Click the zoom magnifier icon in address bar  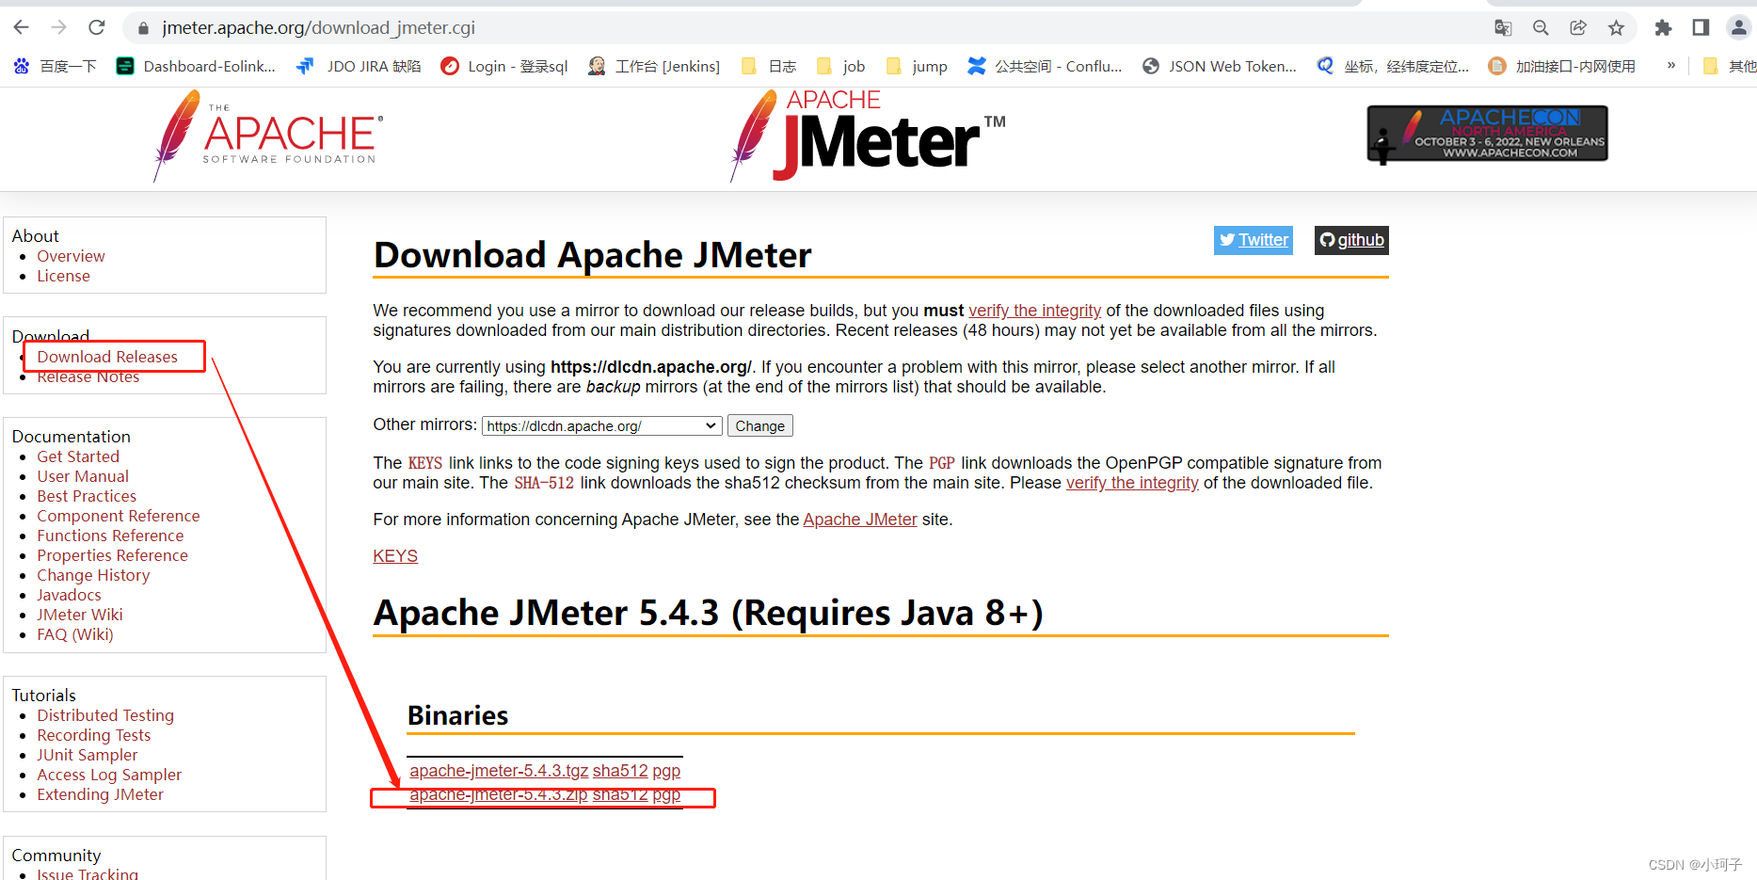(1541, 27)
